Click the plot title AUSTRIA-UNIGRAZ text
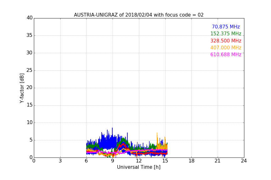Viewport: 271px width, 180px height. point(96,15)
